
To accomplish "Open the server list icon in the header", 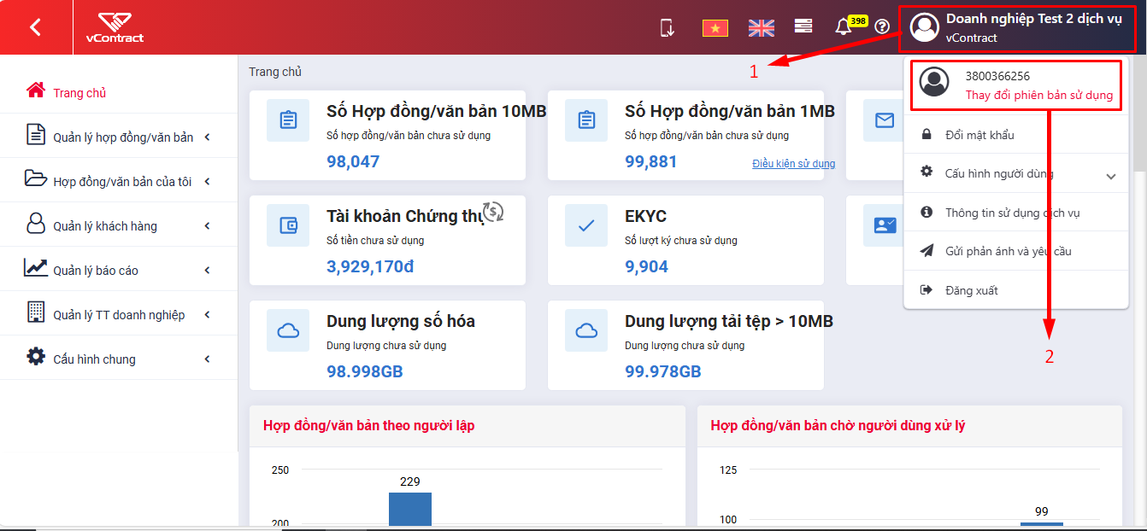I will pos(803,26).
